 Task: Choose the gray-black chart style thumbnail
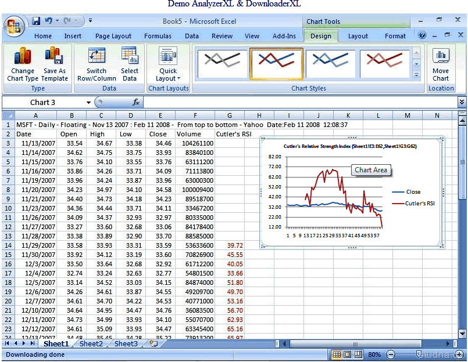tap(222, 63)
